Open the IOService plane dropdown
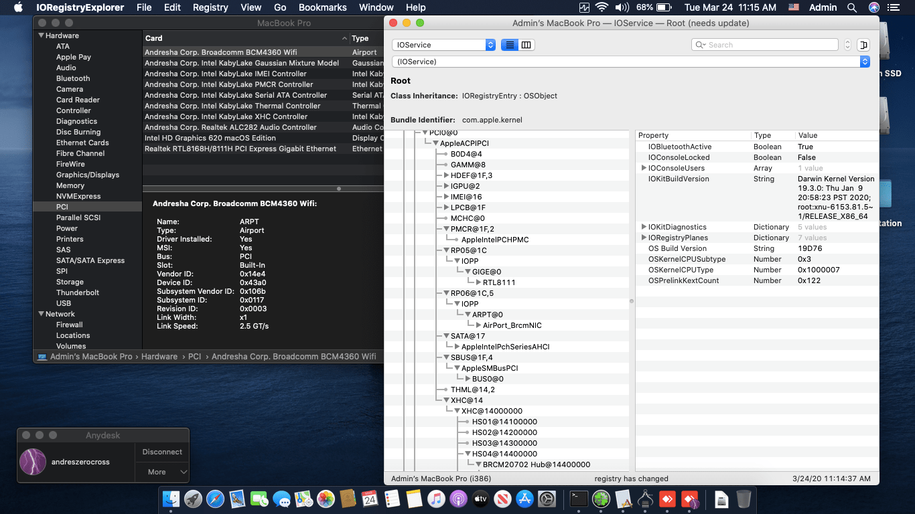915x514 pixels. tap(443, 45)
